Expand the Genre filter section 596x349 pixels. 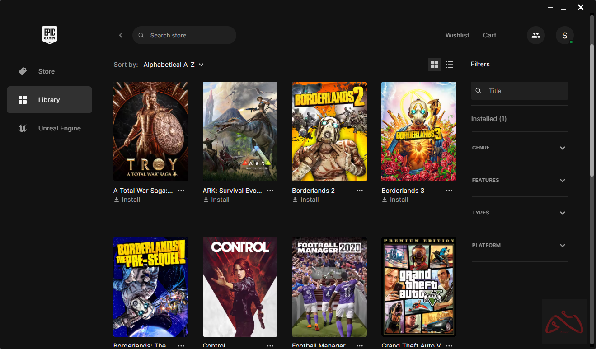[x=519, y=148]
